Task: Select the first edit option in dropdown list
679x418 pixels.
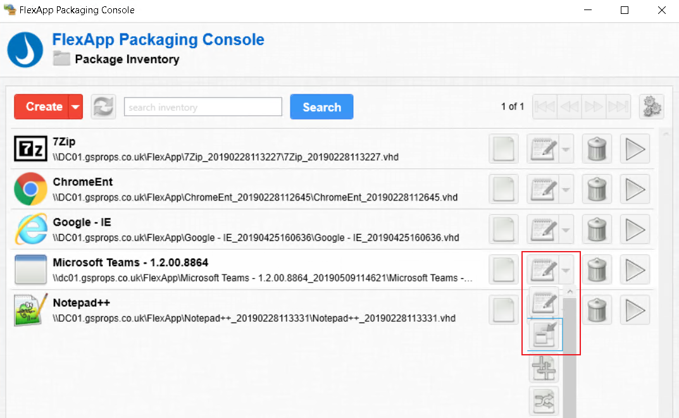Action: (x=544, y=302)
